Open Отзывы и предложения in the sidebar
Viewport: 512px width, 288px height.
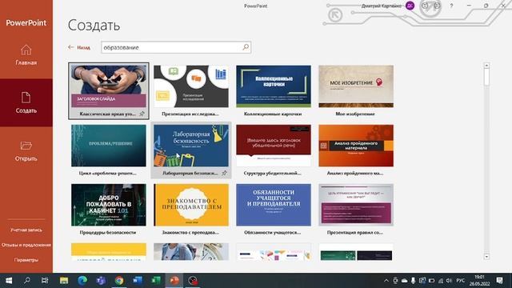click(26, 245)
